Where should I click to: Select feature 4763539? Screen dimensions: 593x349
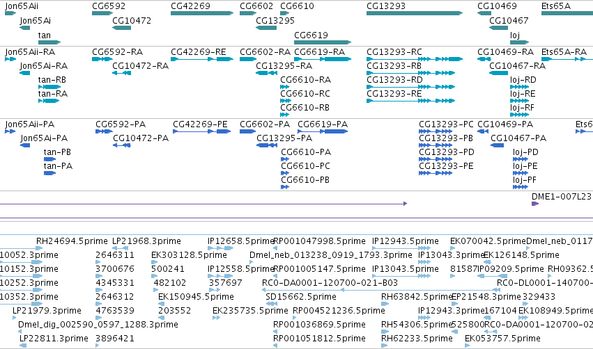pyautogui.click(x=114, y=311)
